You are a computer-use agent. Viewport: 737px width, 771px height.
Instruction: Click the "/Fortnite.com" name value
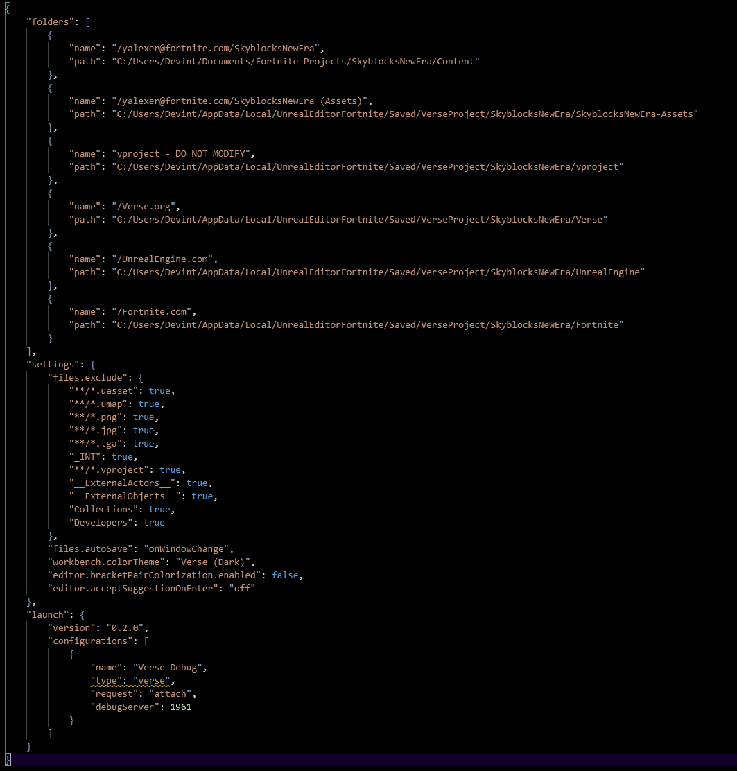coord(151,312)
